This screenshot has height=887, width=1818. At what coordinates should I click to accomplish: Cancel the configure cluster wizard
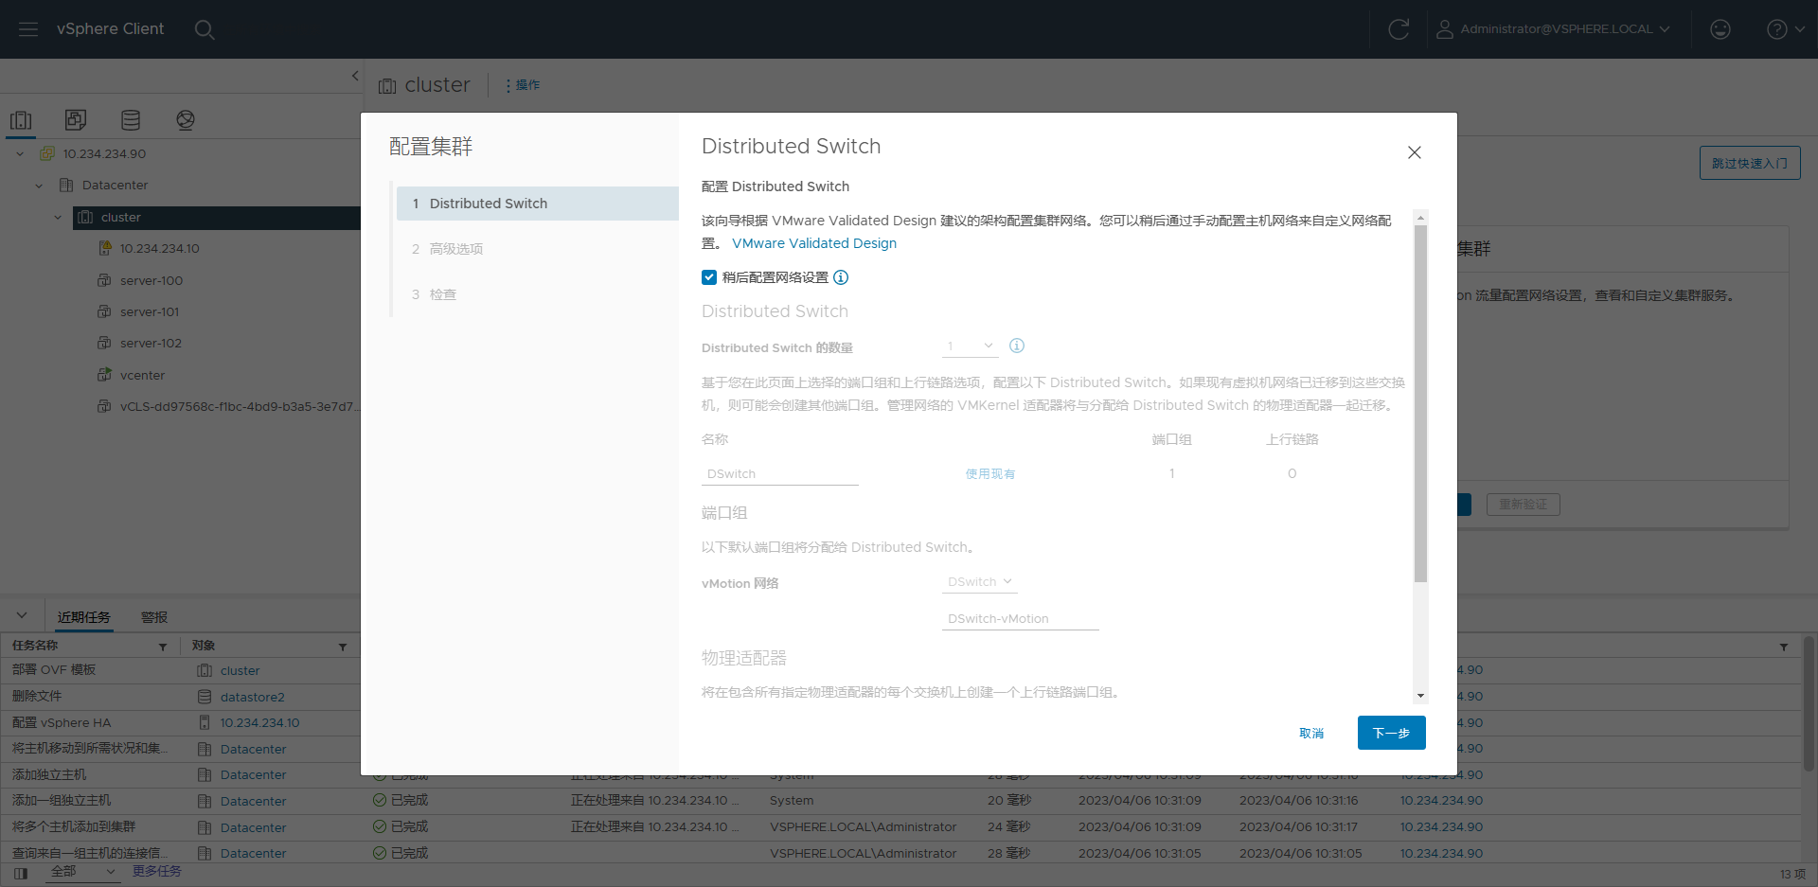coord(1311,733)
